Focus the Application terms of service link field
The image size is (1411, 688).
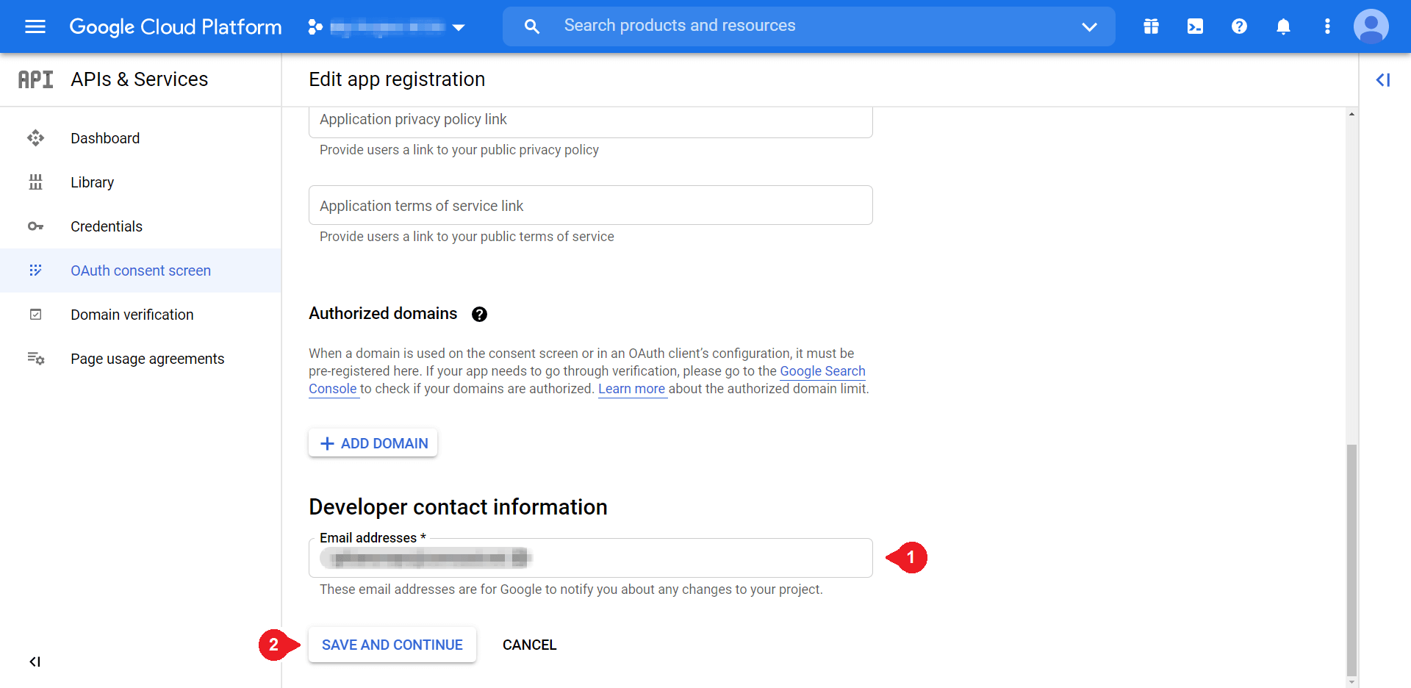click(x=590, y=206)
